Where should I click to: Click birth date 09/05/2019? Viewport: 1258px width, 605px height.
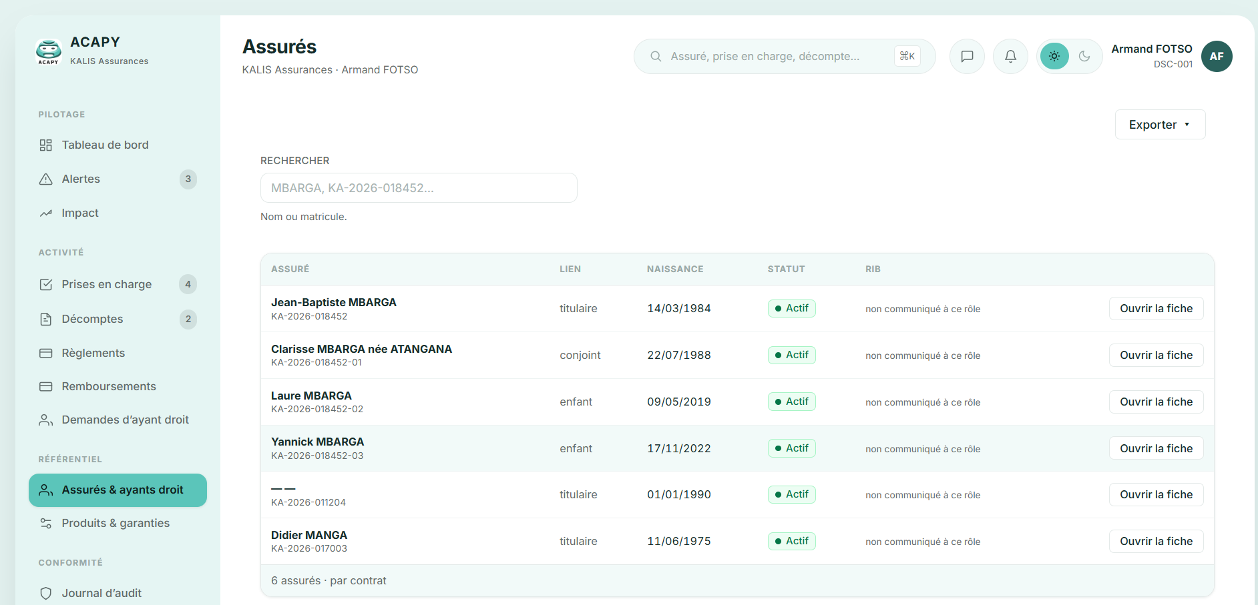(x=678, y=402)
